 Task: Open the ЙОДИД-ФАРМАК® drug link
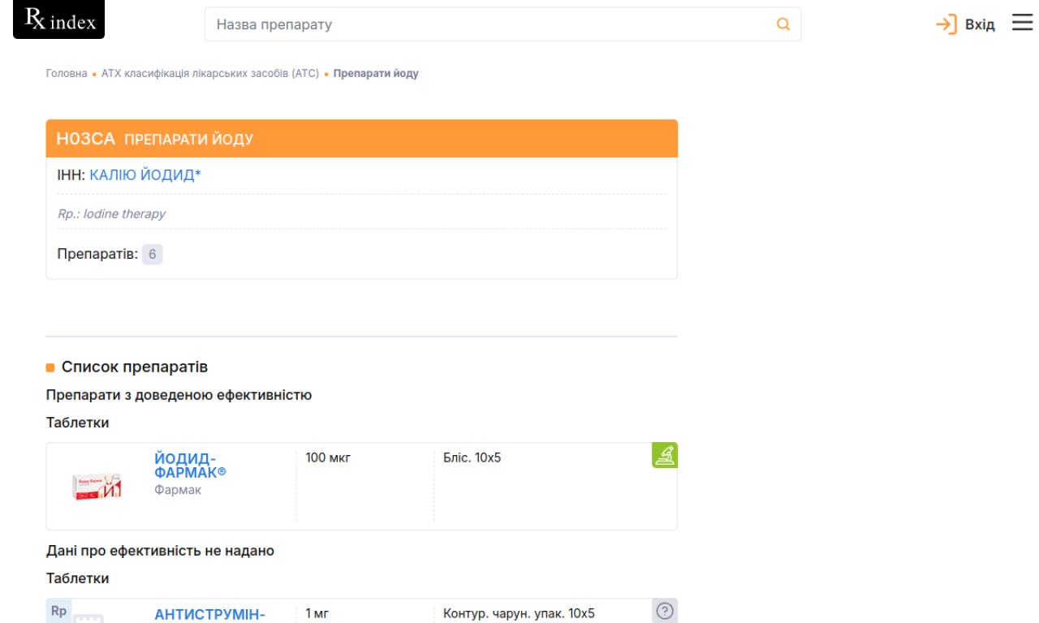coord(190,465)
